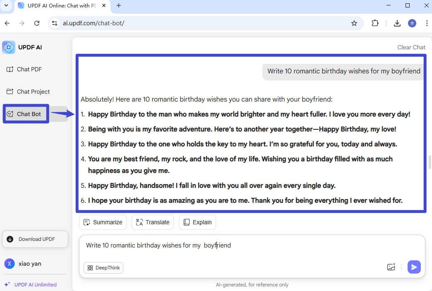Click the Download UPDF button
432x291 pixels.
coord(35,239)
